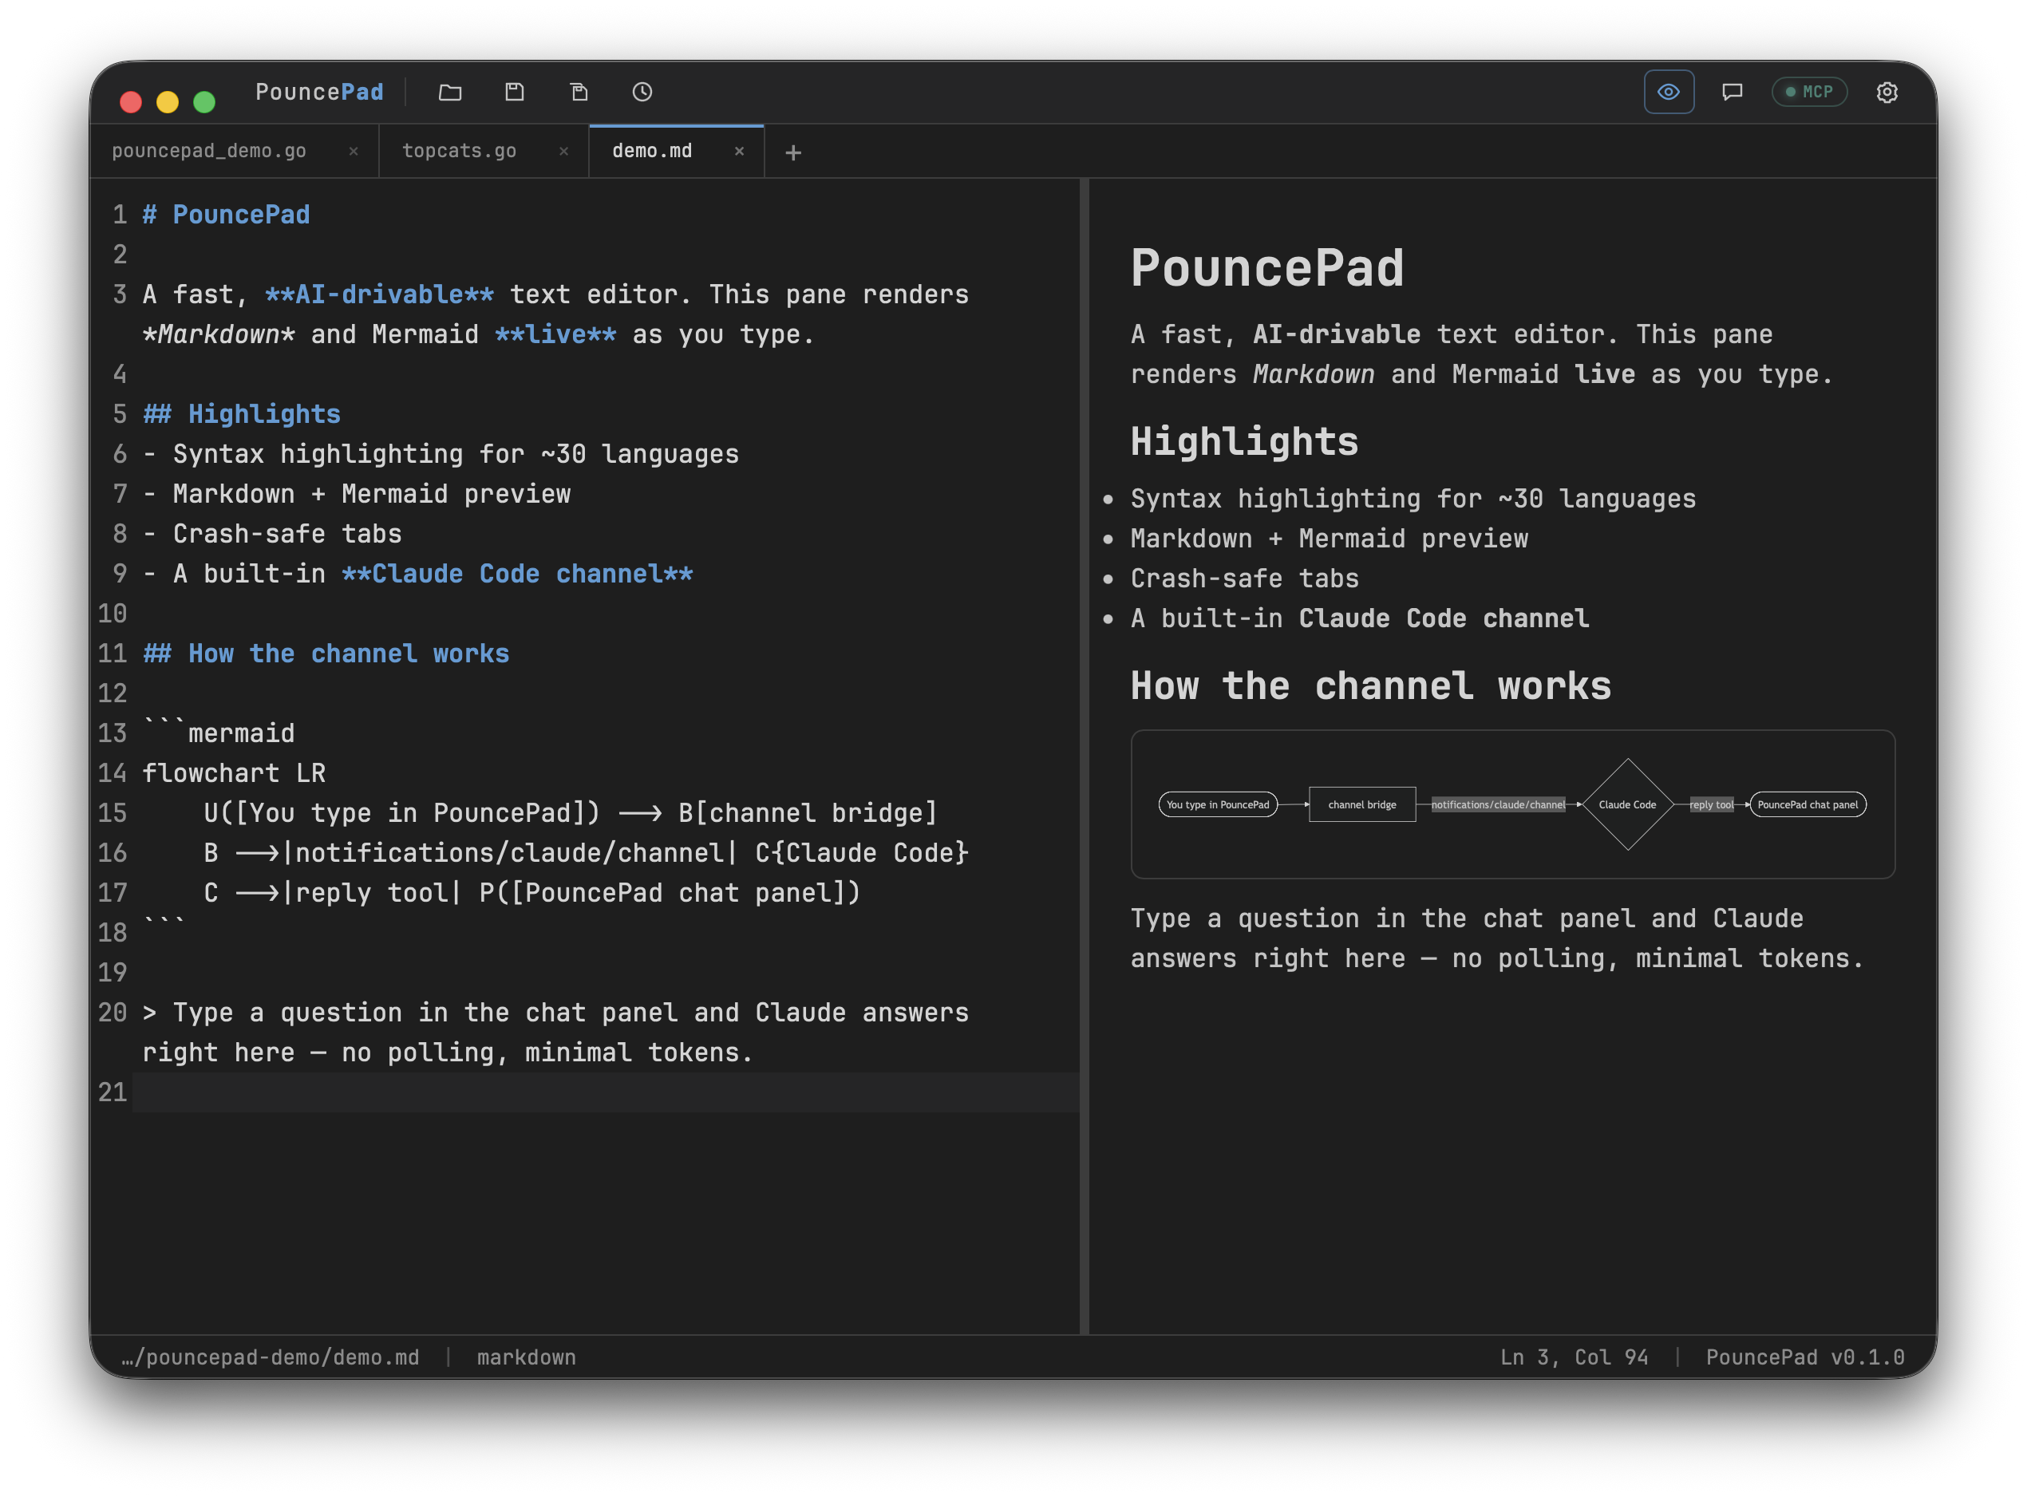Click the Ln 3, Col 94 indicator
This screenshot has height=1497, width=2027.
1574,1357
